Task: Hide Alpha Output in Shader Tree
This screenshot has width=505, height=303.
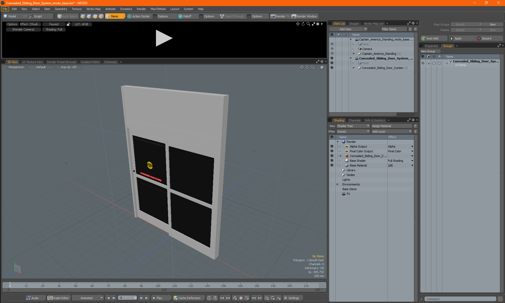Action: 332,147
